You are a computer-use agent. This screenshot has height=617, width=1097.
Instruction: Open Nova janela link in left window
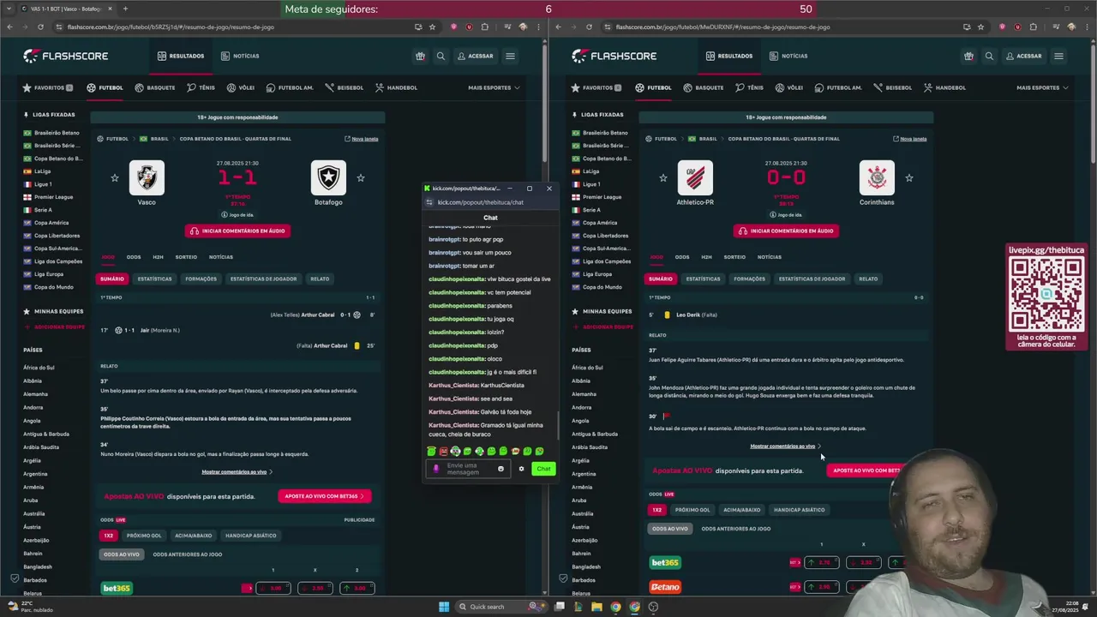(362, 139)
